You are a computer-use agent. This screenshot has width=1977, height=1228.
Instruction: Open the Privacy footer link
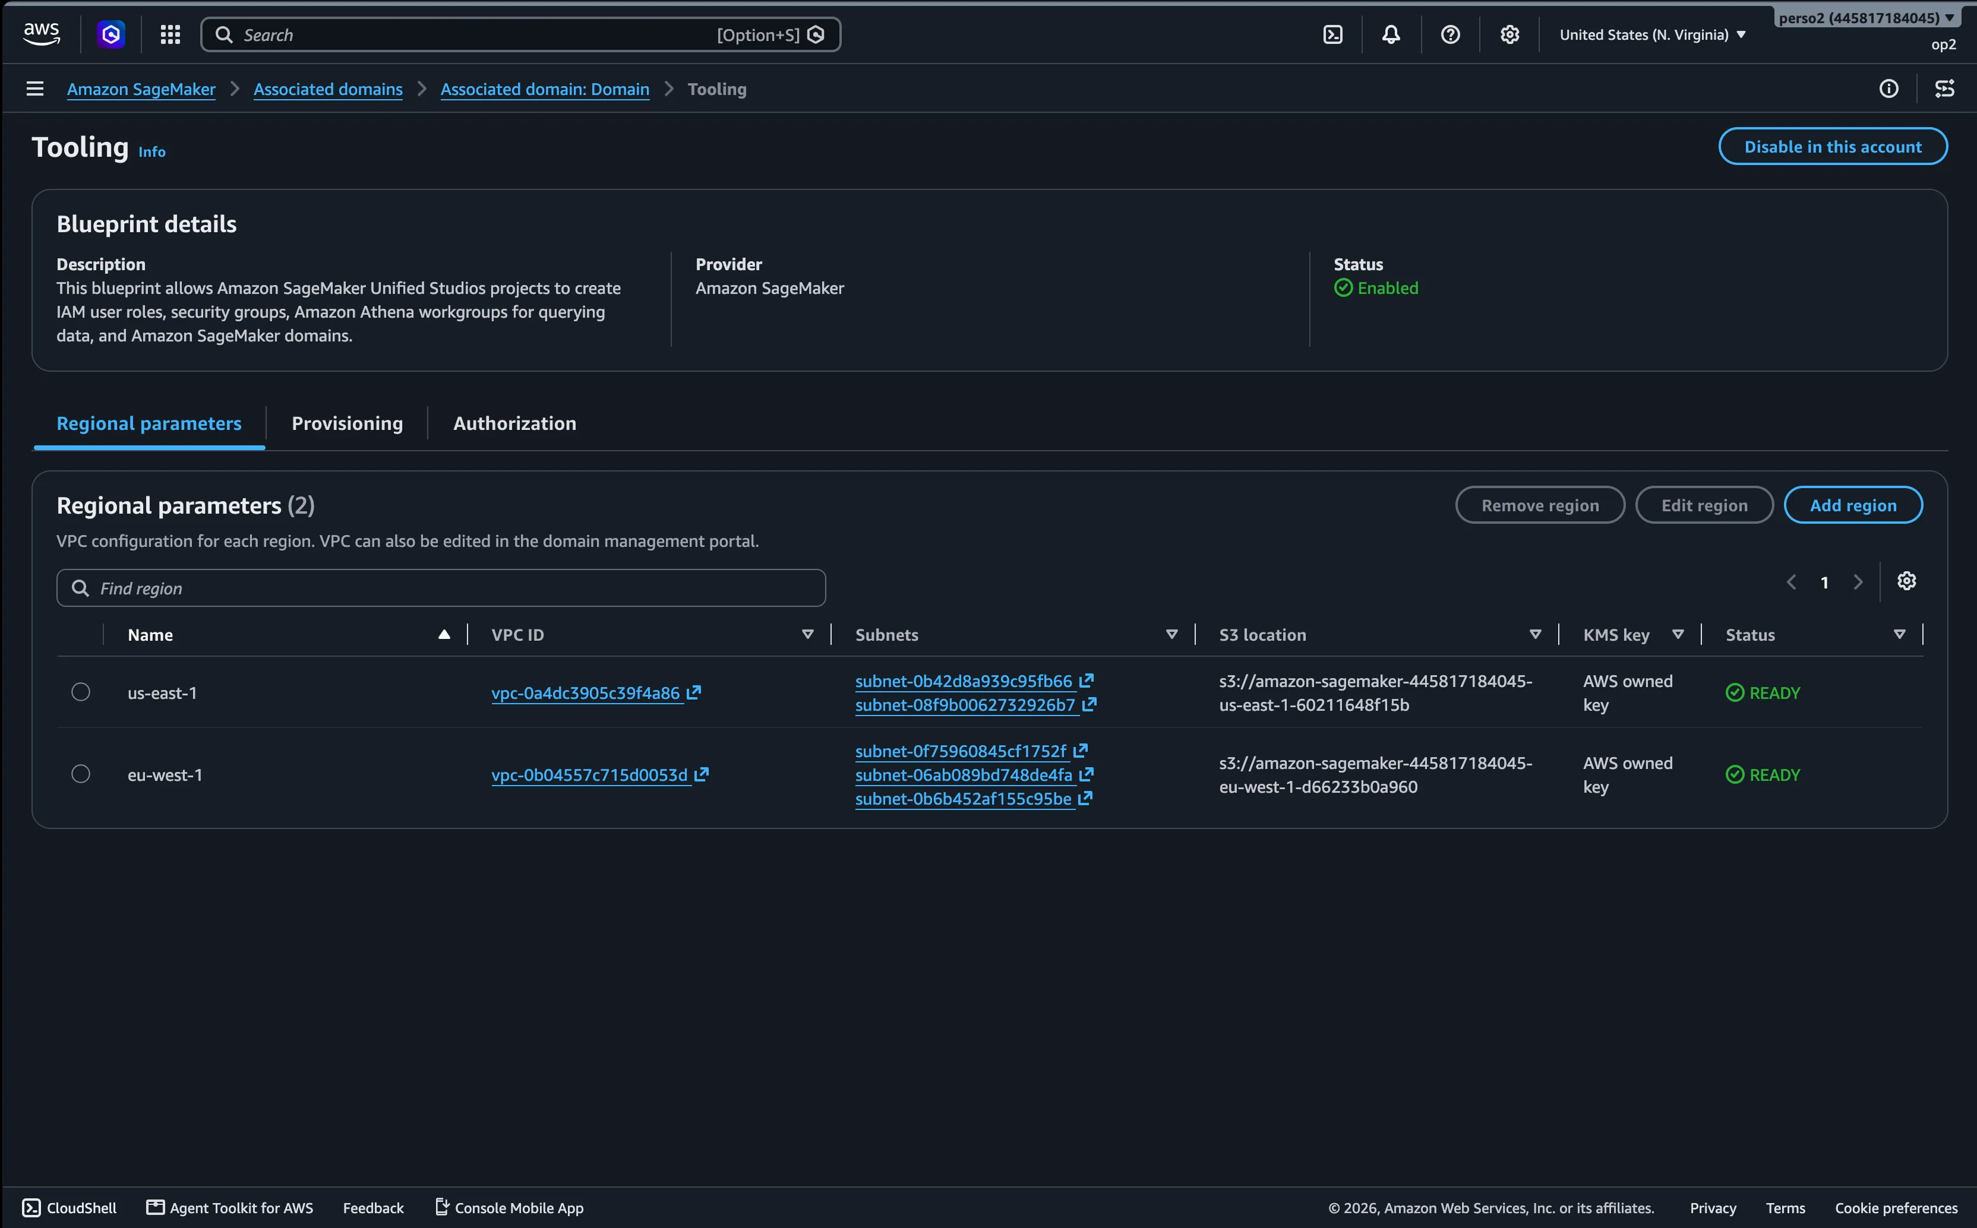click(x=1713, y=1208)
